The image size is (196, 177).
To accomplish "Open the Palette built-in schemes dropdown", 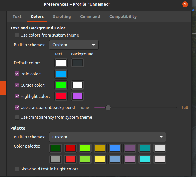I will click(108, 137).
